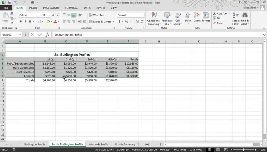
Task: Click Insert Function fx icon
Action: point(47,35)
